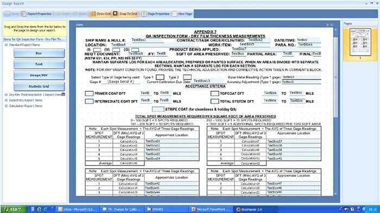Check the (I) box on the form
This screenshot has height=213, width=380.
coord(97,50)
